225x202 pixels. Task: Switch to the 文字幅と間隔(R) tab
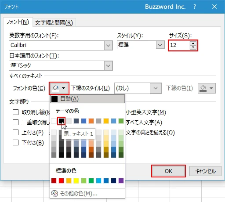[x=54, y=23]
